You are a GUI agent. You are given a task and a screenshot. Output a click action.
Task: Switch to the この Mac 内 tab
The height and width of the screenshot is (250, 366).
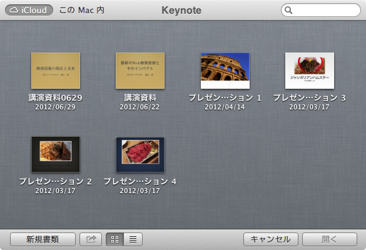coord(82,10)
